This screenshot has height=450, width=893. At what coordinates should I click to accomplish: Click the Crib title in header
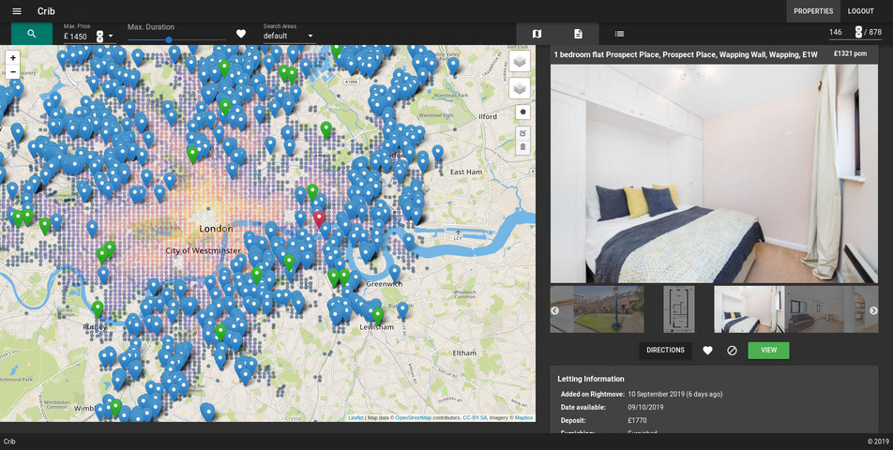[x=46, y=11]
